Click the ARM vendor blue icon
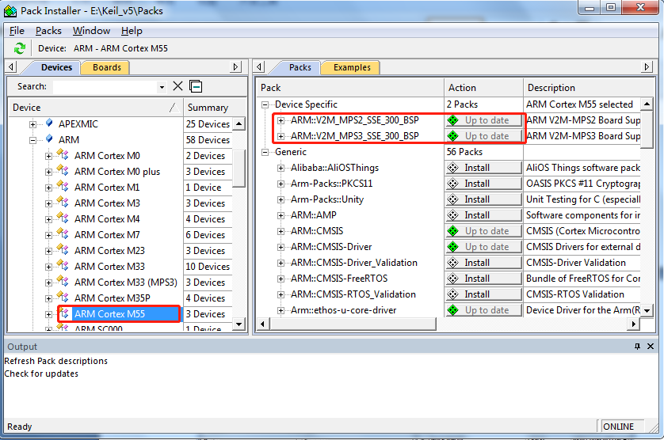Viewport: 664px width, 440px height. click(49, 138)
